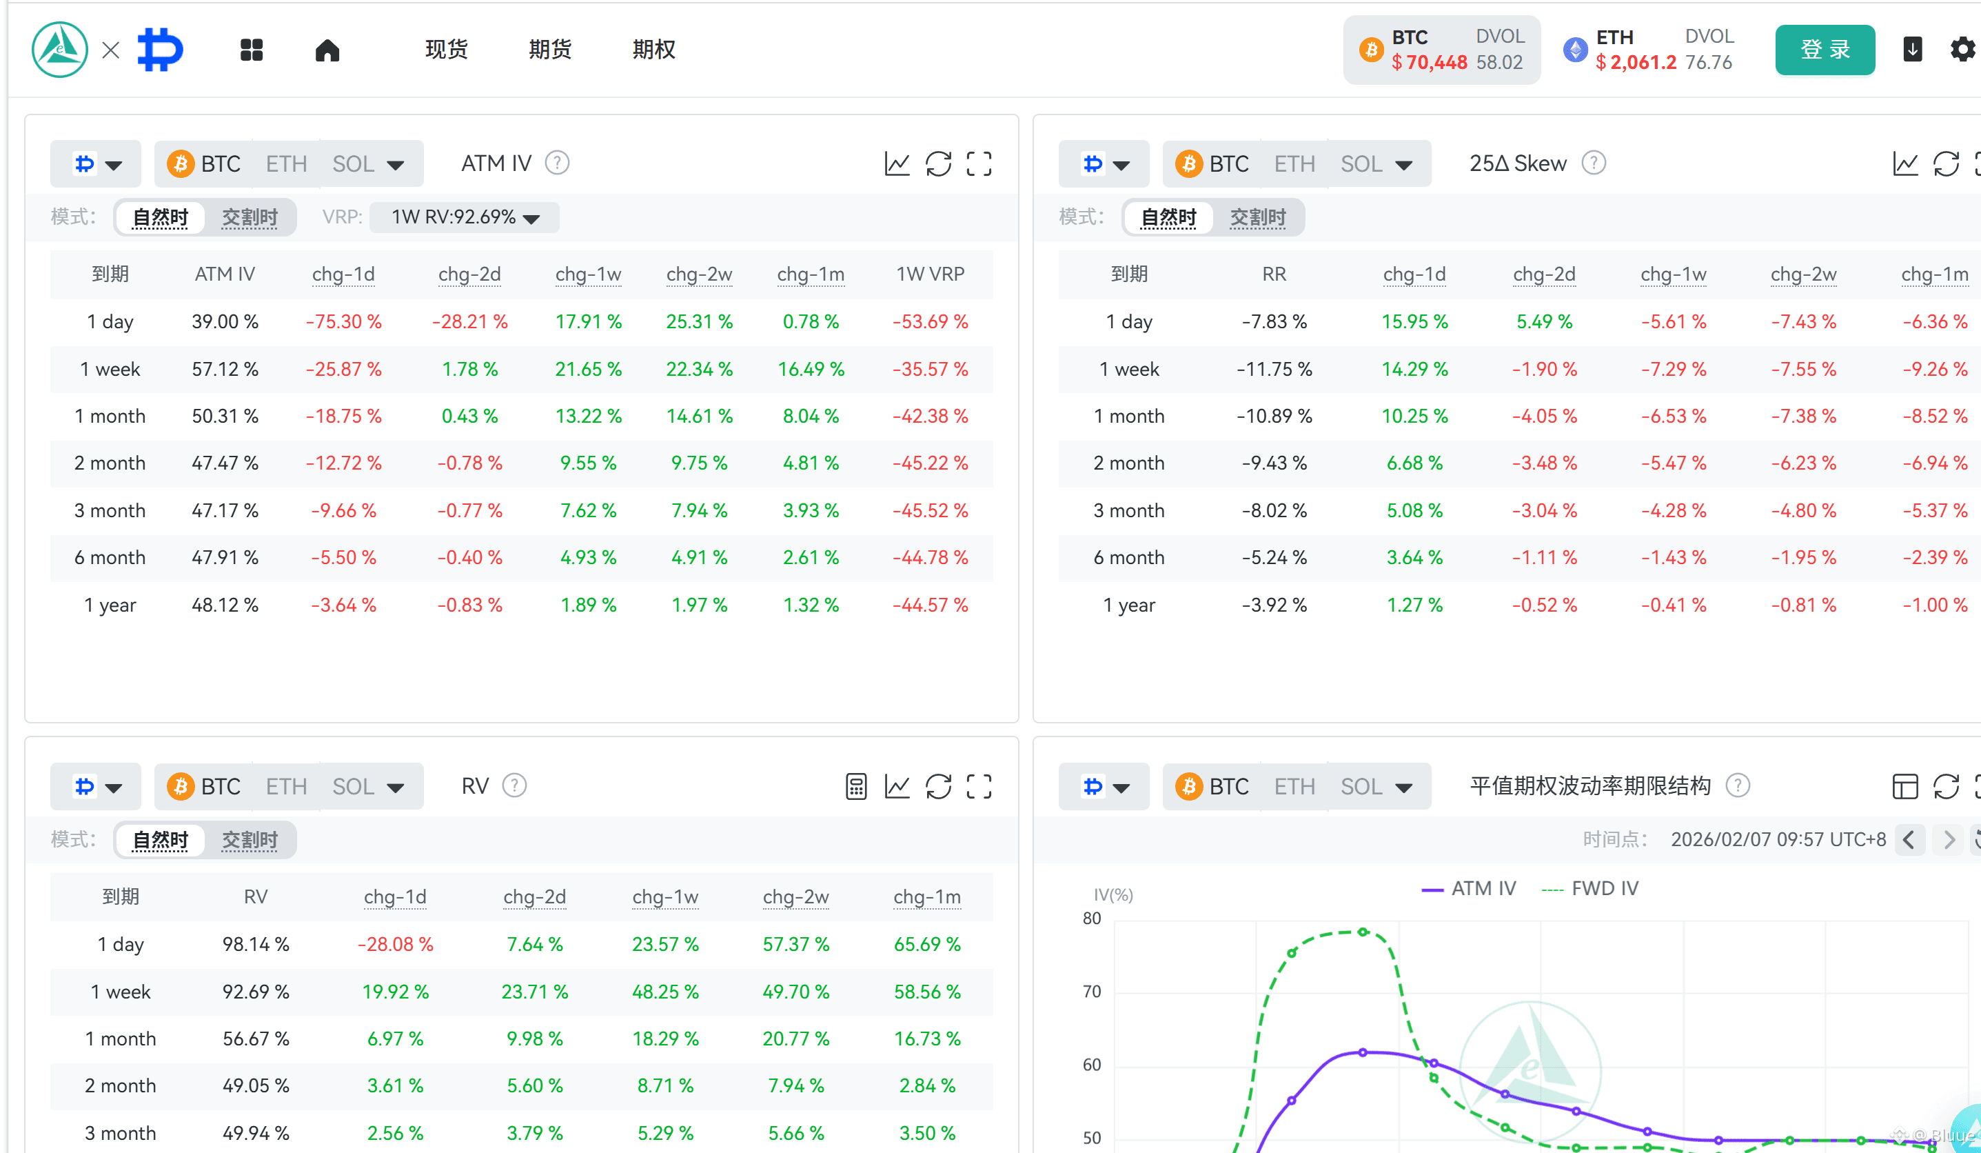Click the download icon in the top bar
Screen dimensions: 1981x1153
pyautogui.click(x=1913, y=50)
